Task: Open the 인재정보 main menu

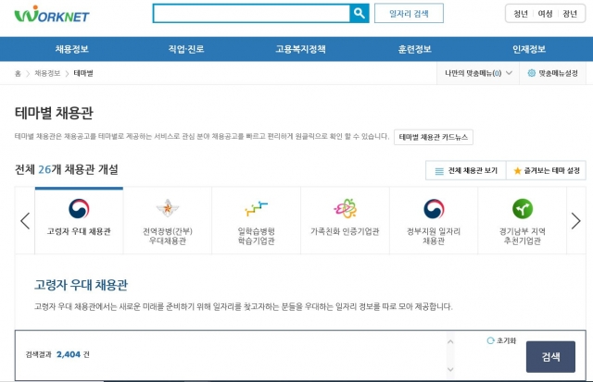Action: tap(529, 49)
